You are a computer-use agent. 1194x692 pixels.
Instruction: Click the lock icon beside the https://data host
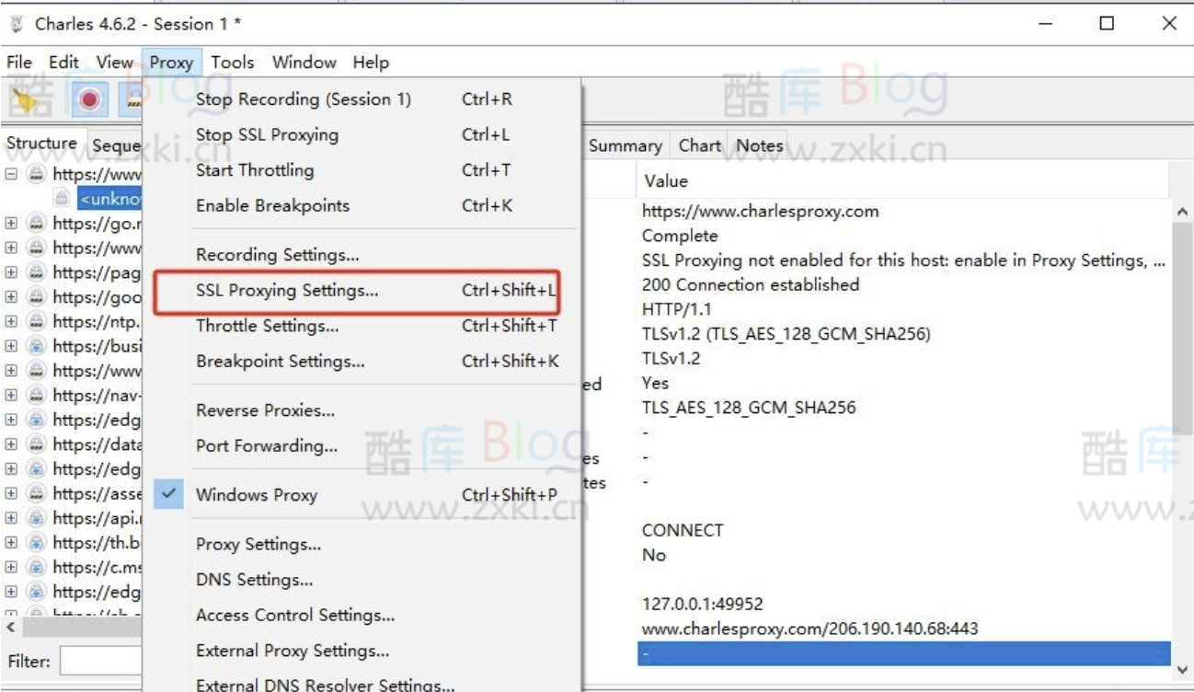coord(36,444)
